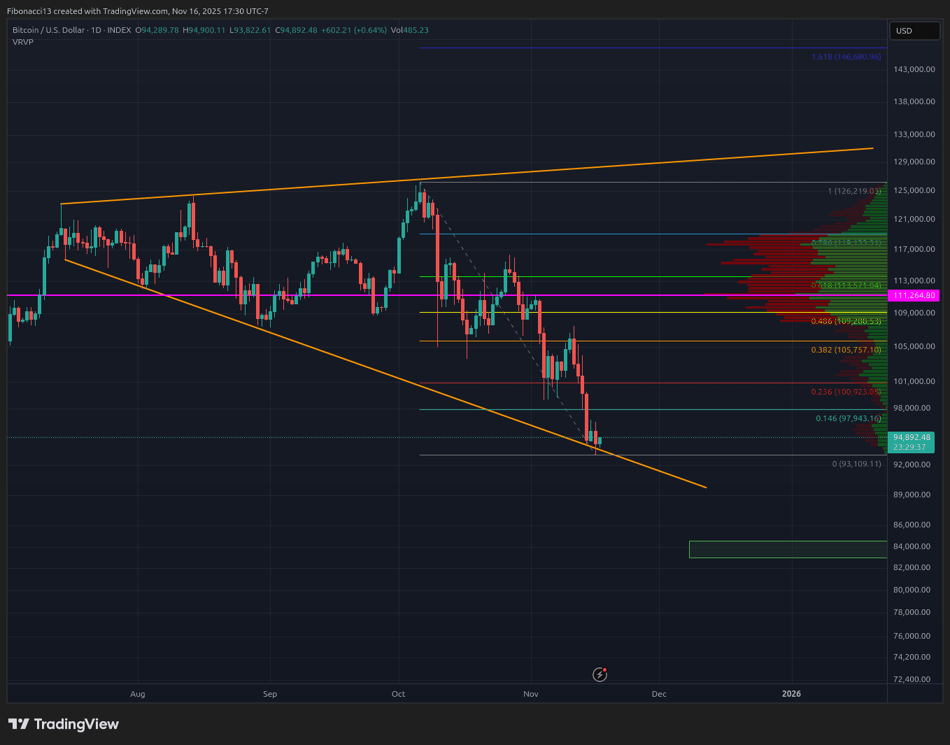Click the Bitcoin / U.S. Dollar symbol title
Viewport: 950px width, 745px height.
point(71,30)
